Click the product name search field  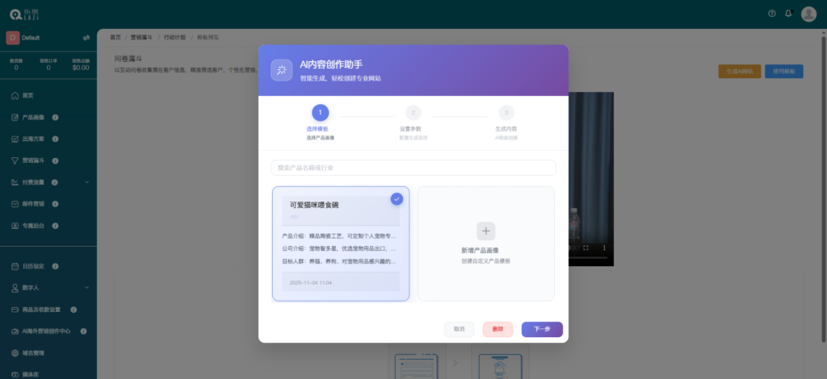click(x=413, y=168)
